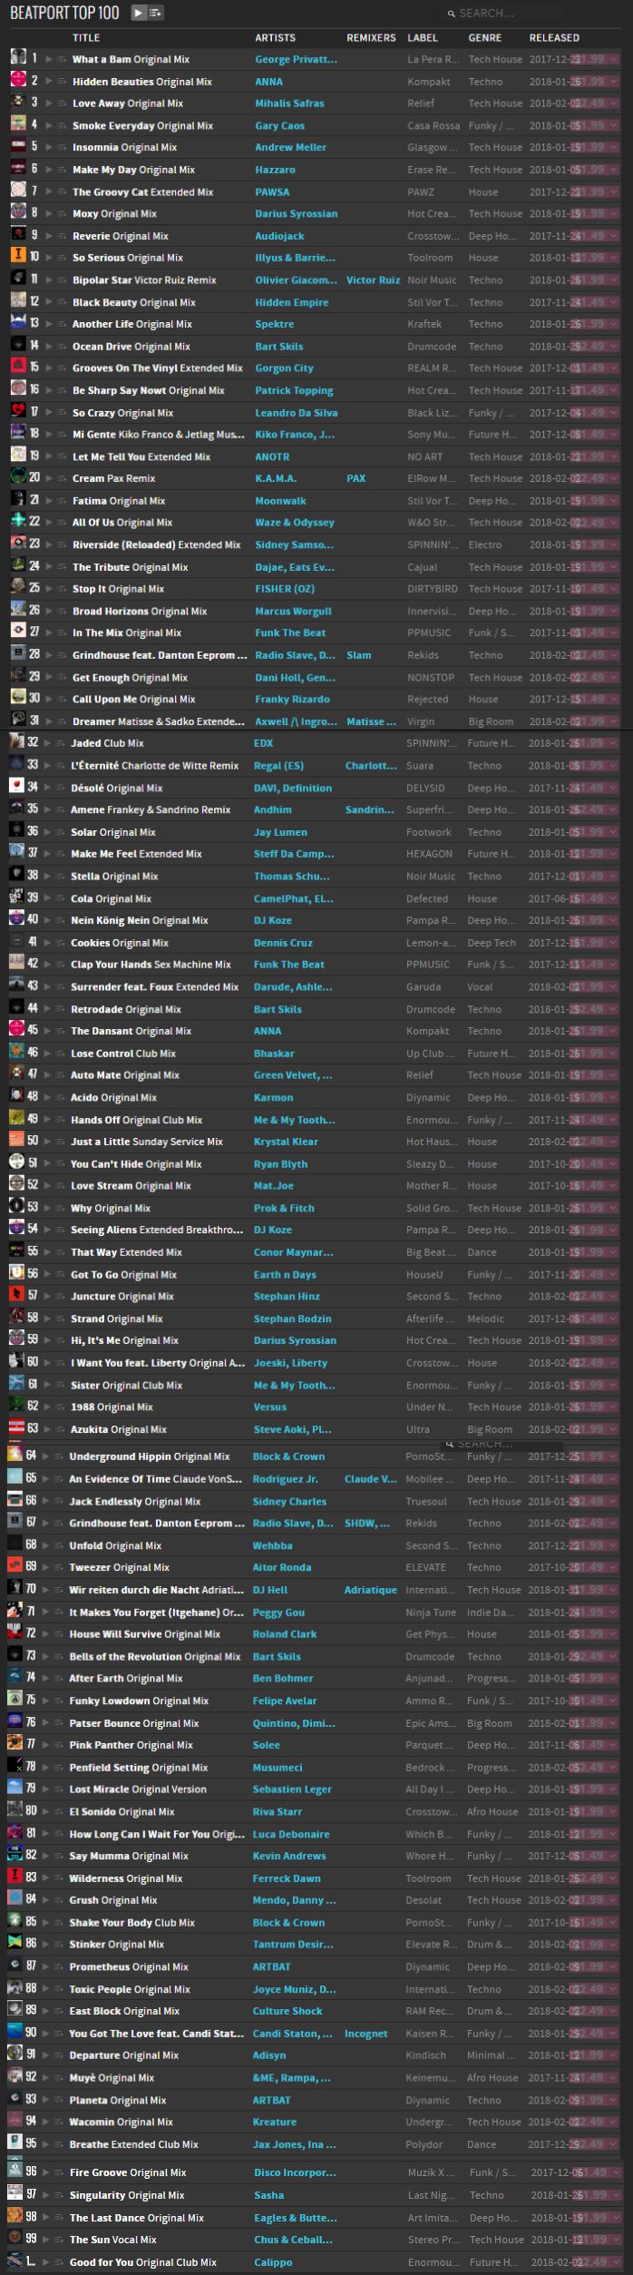Sort by the TITLE column header

click(86, 38)
